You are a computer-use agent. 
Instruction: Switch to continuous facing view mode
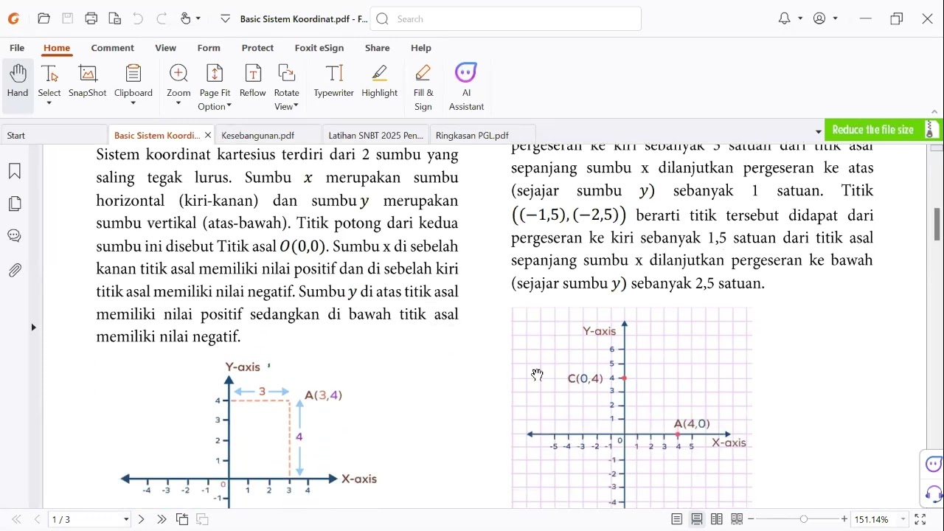737,520
